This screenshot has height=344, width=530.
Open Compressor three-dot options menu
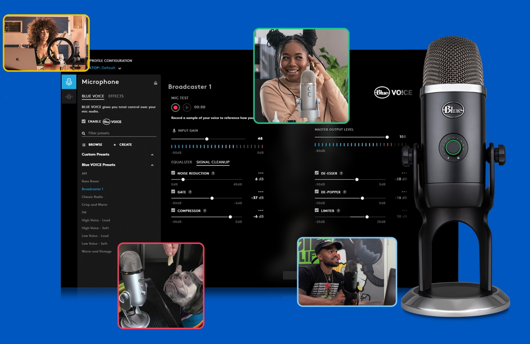(261, 211)
